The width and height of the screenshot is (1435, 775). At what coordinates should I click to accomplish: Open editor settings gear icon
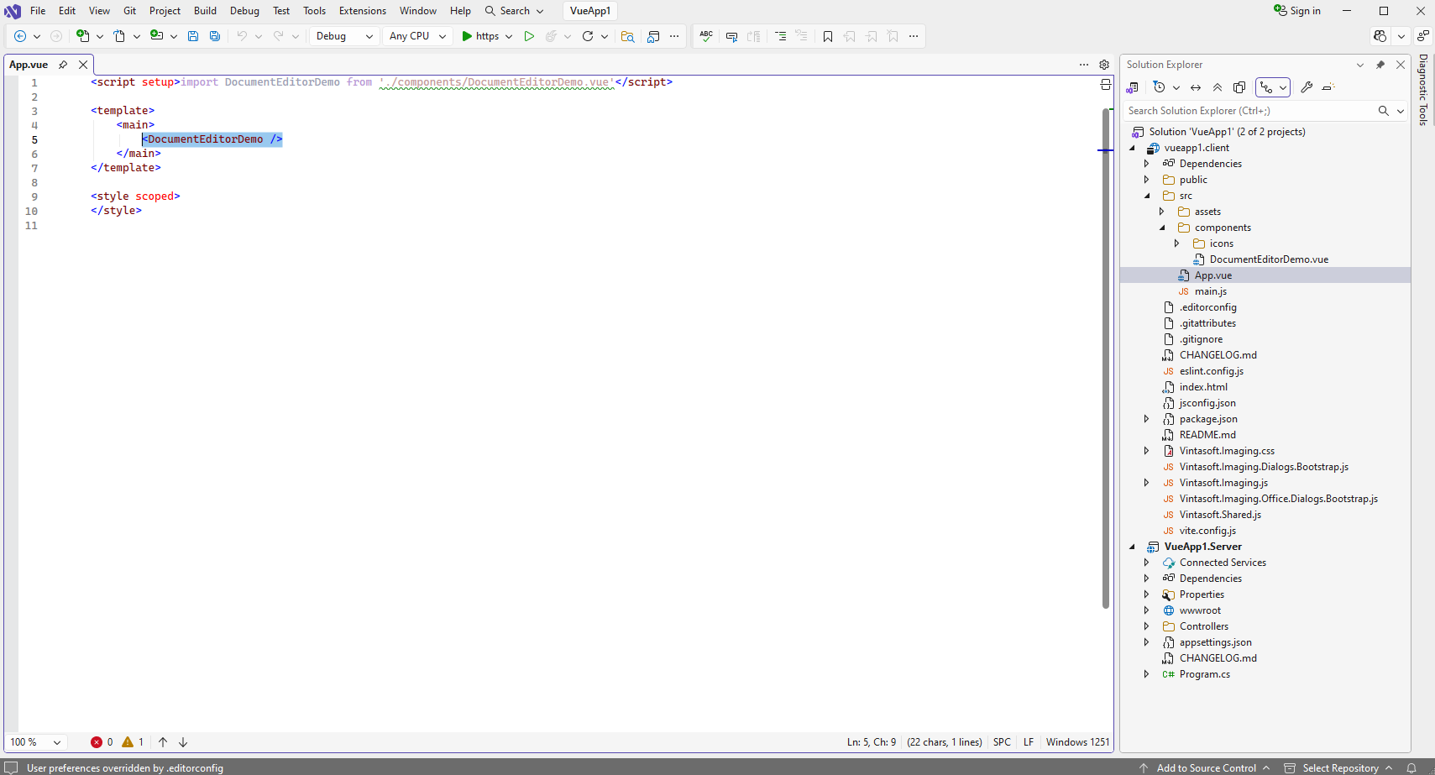coord(1104,65)
